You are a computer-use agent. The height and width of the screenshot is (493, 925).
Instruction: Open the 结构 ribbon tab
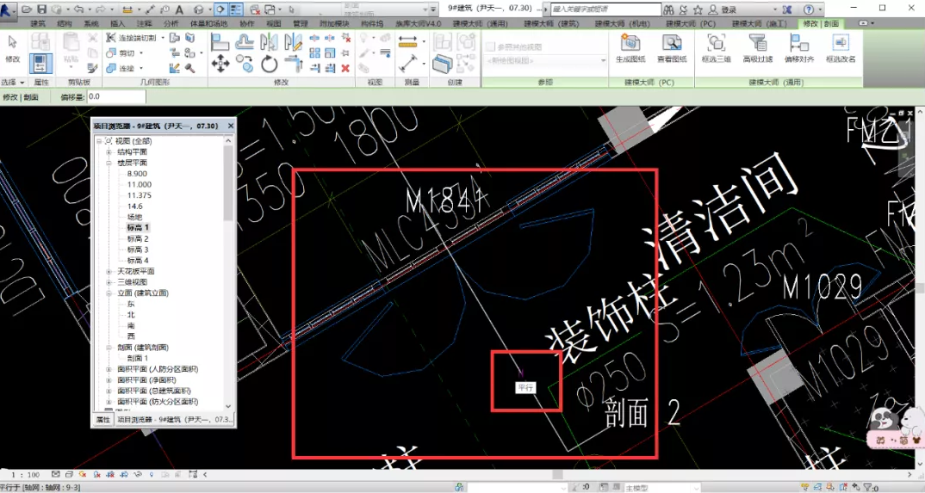tap(64, 23)
